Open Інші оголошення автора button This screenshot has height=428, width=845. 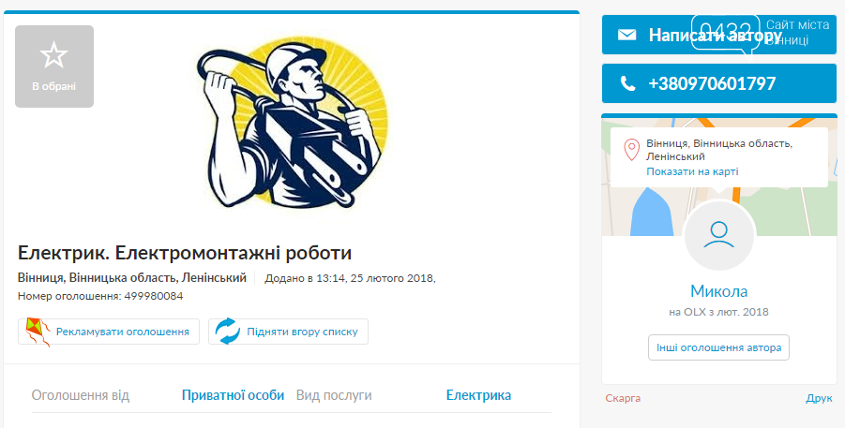[718, 347]
